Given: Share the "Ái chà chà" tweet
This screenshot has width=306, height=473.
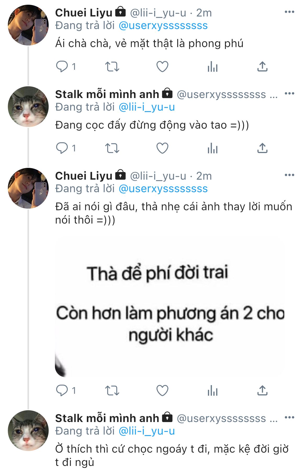Looking at the screenshot, I should pyautogui.click(x=262, y=66).
